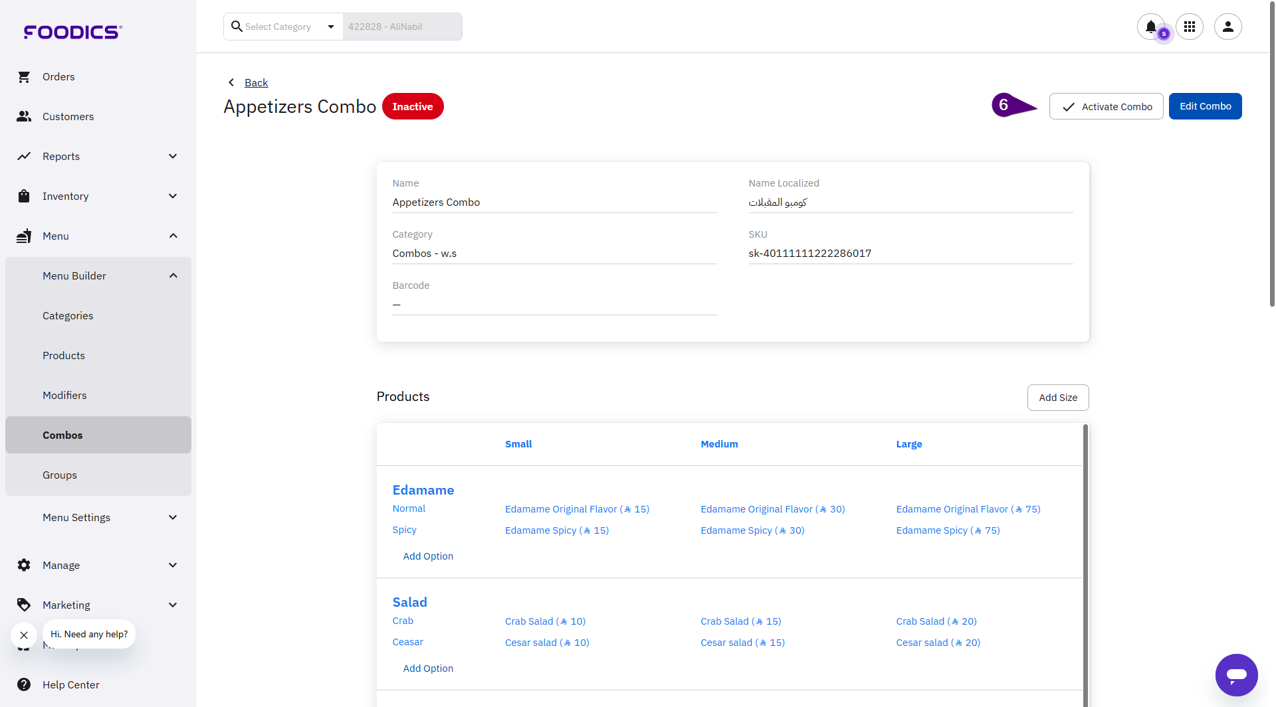Open the Select Category dropdown

pos(283,27)
